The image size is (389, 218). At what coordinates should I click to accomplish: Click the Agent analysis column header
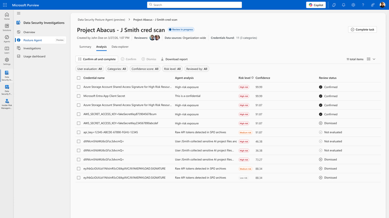tap(184, 78)
